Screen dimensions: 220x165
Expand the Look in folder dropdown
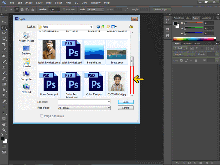click(x=91, y=27)
